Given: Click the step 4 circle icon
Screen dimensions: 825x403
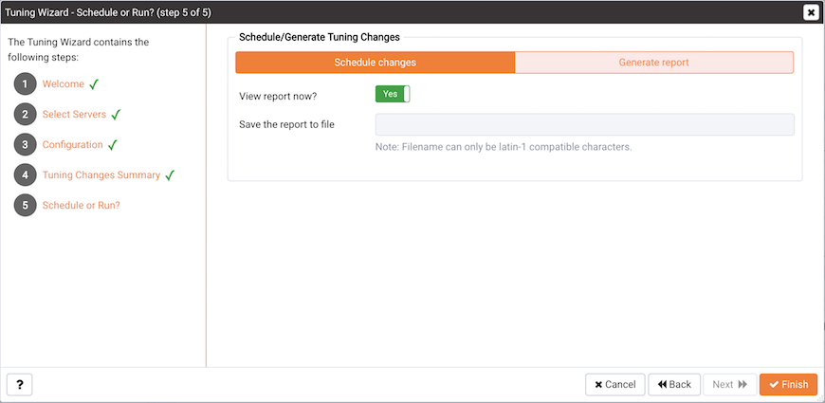Looking at the screenshot, I should (26, 175).
